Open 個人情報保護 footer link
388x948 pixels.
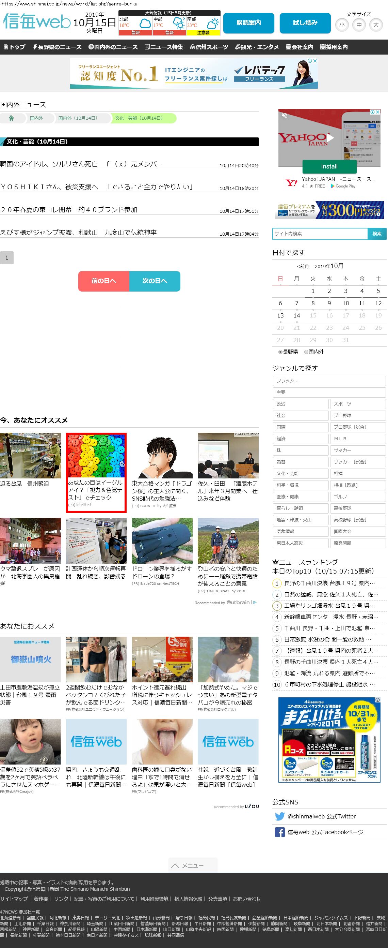click(188, 899)
